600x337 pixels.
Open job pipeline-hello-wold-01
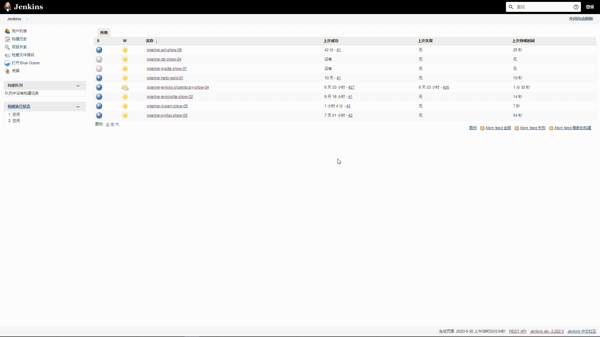pos(165,78)
